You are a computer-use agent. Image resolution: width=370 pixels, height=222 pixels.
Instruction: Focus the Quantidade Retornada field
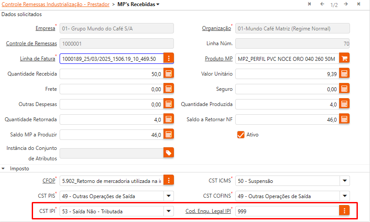(112, 119)
